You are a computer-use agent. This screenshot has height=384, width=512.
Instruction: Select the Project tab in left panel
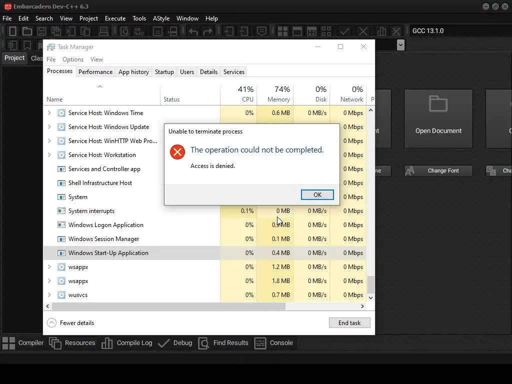[14, 58]
